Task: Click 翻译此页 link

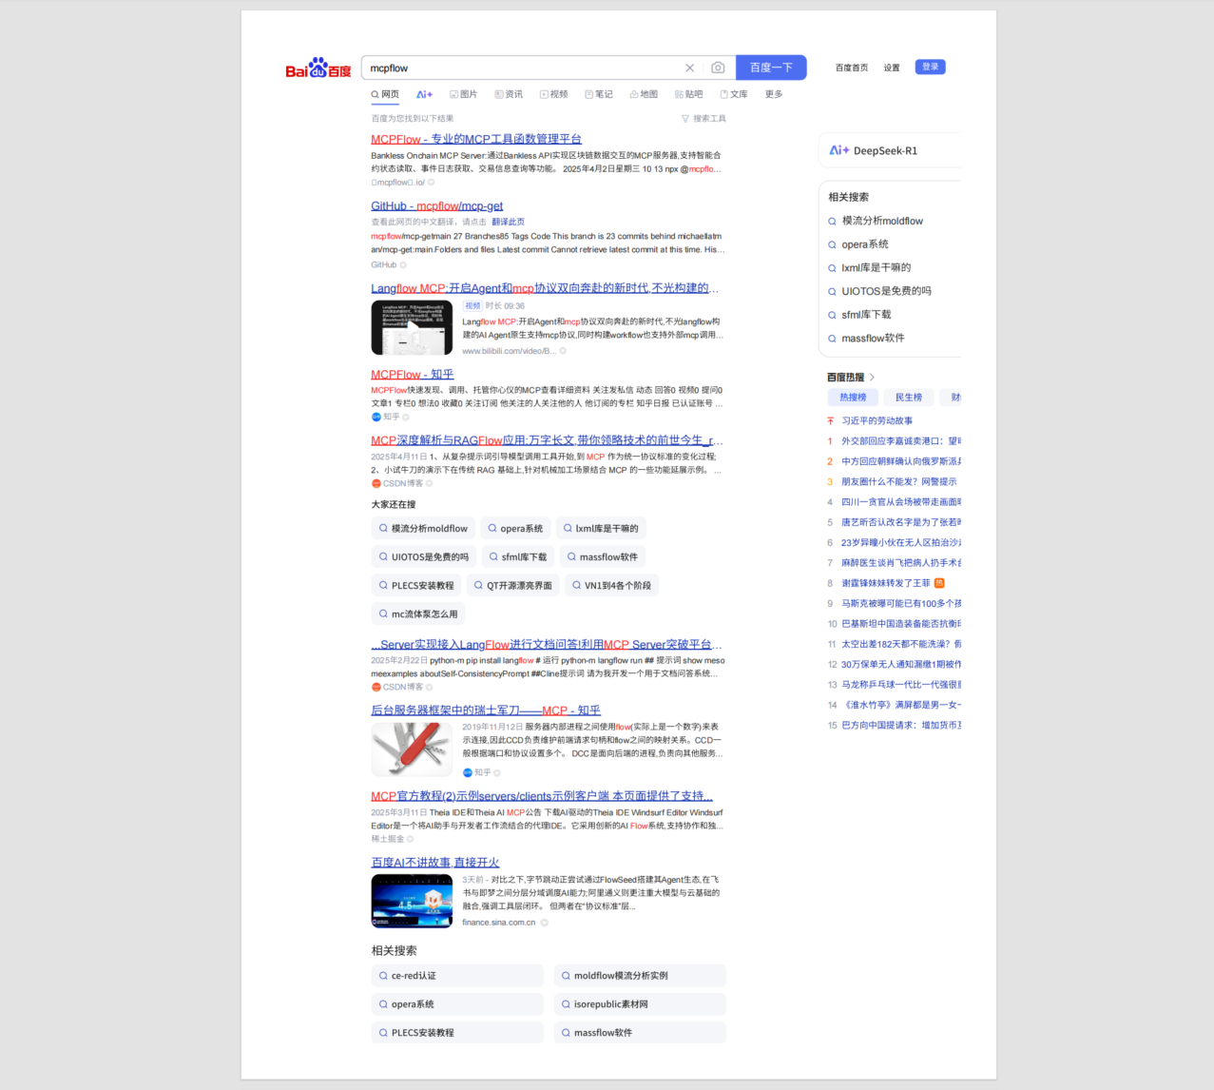Action: 508,222
